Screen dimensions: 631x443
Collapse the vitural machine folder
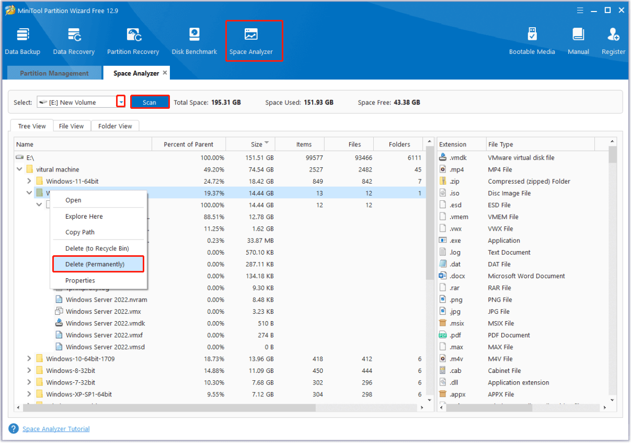pyautogui.click(x=20, y=169)
